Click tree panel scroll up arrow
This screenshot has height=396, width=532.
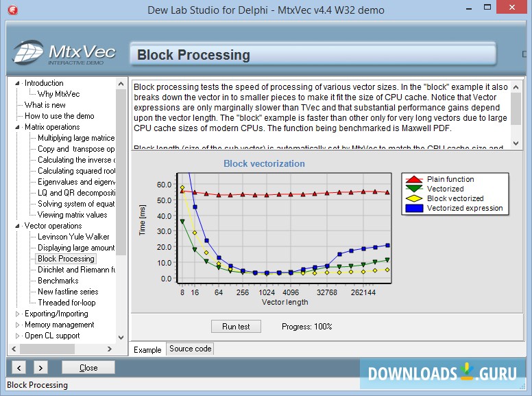(x=121, y=84)
